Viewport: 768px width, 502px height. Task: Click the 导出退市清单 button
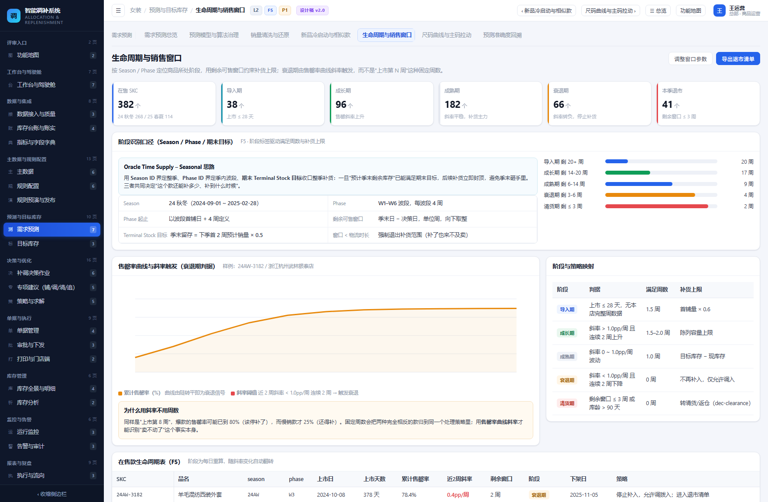(738, 59)
